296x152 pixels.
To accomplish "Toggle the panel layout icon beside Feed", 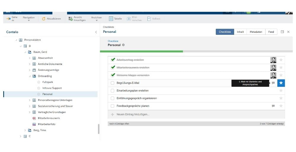I will tap(282, 32).
